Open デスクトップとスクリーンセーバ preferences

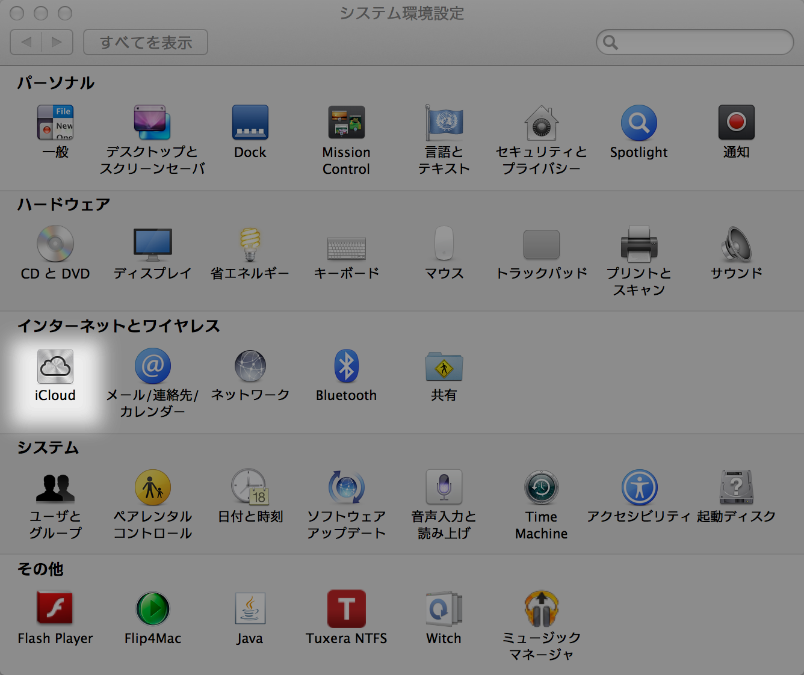152,123
